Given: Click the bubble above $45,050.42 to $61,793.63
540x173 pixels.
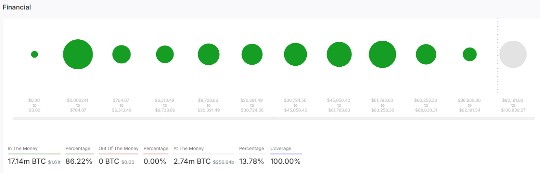Looking at the screenshot, I should [339, 54].
